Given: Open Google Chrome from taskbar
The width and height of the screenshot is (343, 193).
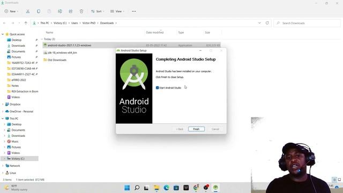Looking at the screenshot, I should 196,188.
